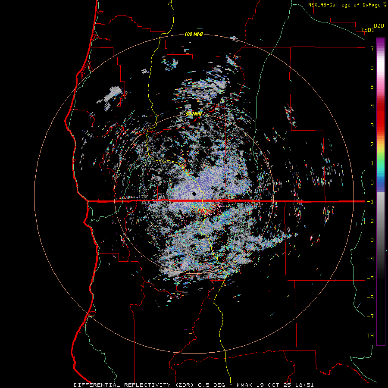388x388 pixels.
Task: Click the -5 dB scale label
Action: [x=370, y=278]
